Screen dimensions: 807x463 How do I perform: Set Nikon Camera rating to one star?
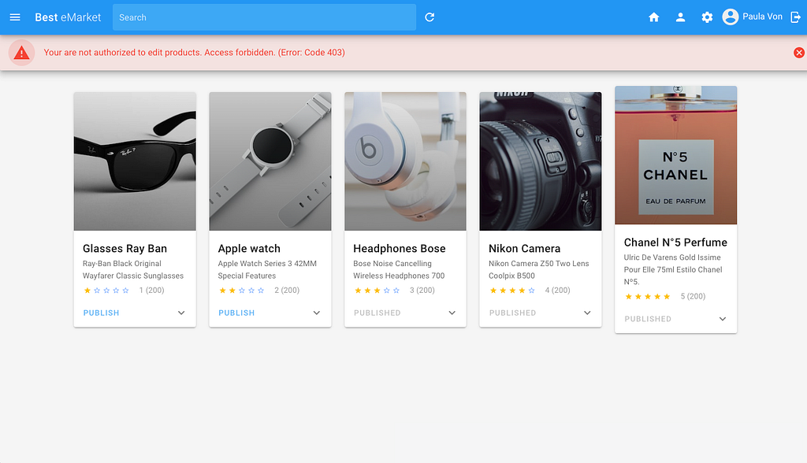click(493, 291)
